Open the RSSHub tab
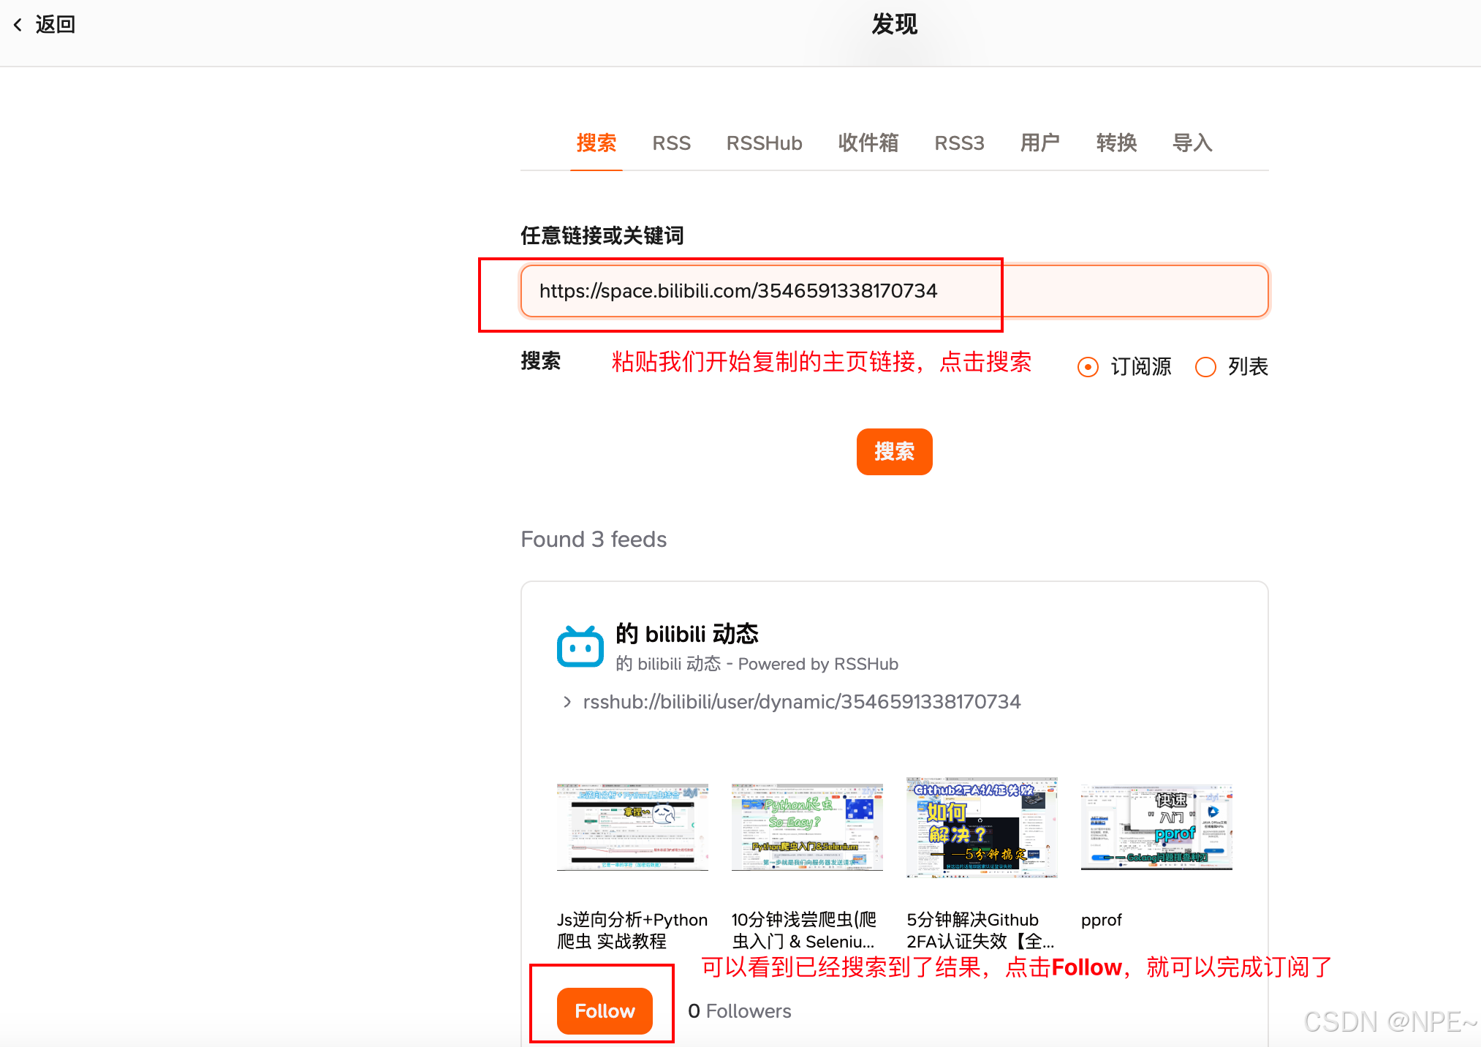 tap(764, 143)
